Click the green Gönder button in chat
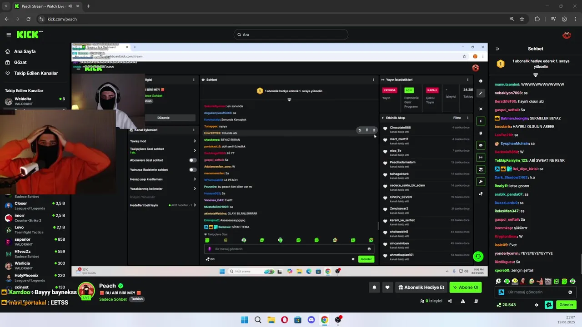The image size is (582, 327). point(566,305)
